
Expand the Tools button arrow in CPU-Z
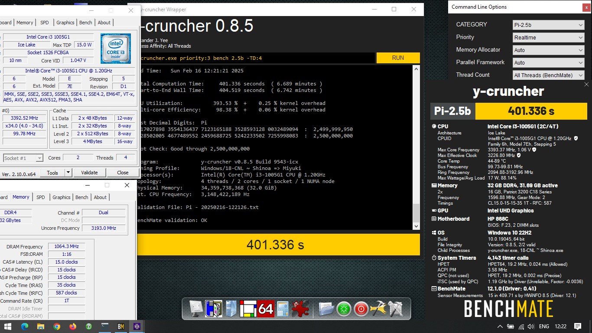[68, 173]
